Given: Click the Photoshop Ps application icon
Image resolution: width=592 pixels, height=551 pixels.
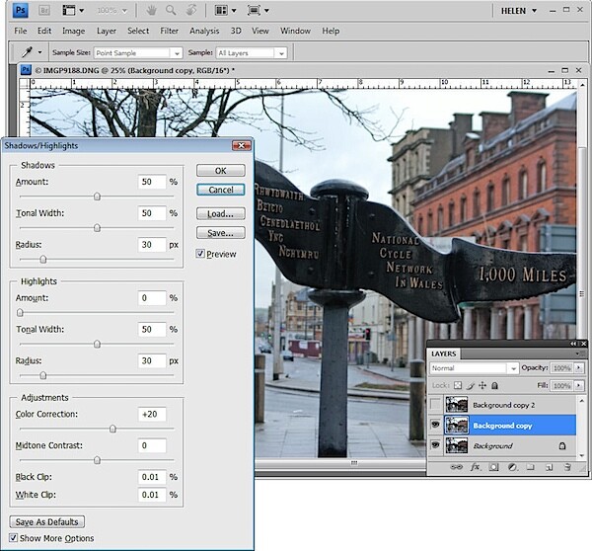Looking at the screenshot, I should coord(21,10).
